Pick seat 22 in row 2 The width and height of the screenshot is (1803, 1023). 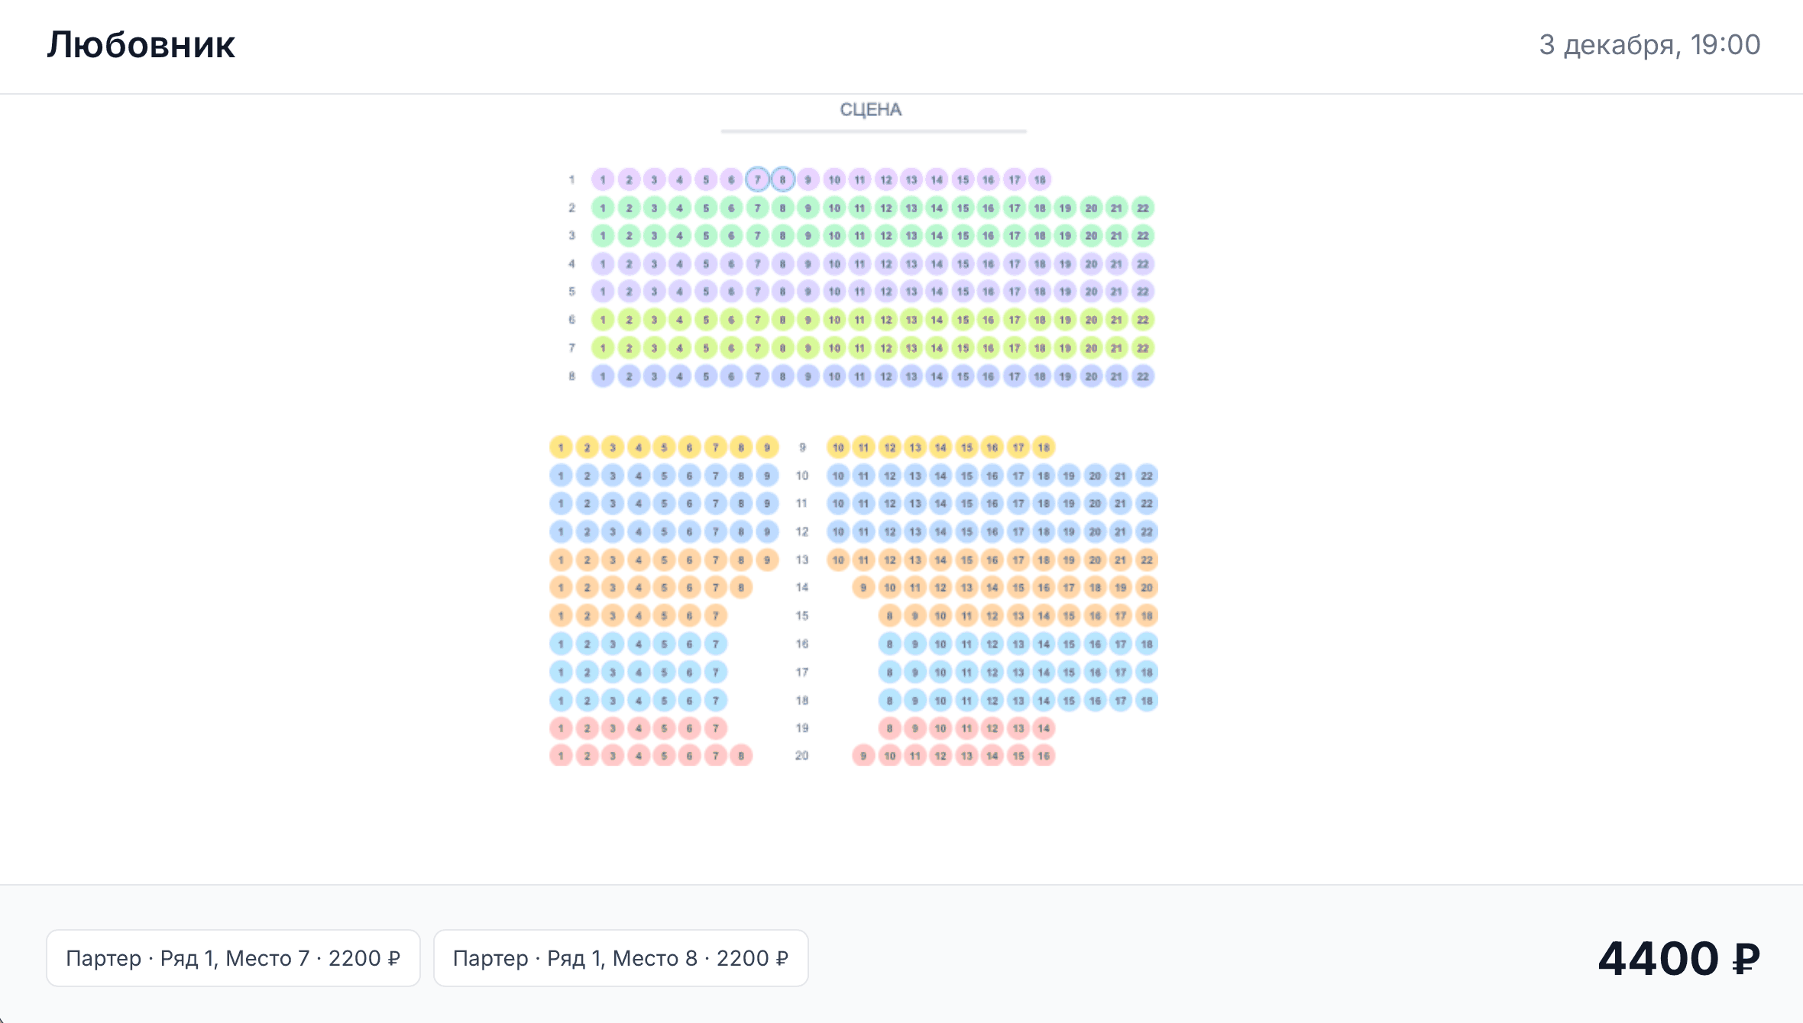coord(1143,208)
